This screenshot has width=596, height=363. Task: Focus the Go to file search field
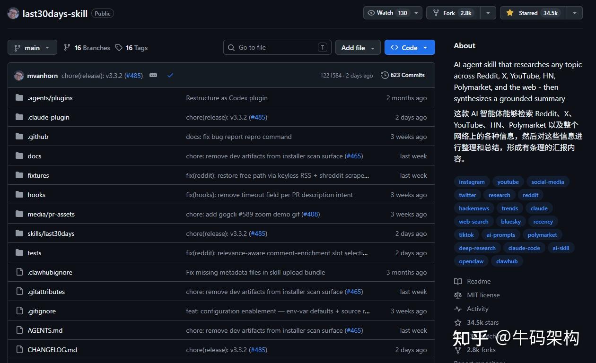coord(277,47)
